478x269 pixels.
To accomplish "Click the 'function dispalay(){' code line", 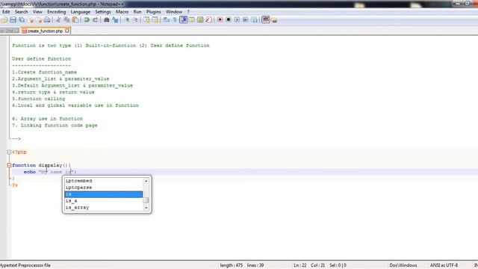I will (42, 165).
